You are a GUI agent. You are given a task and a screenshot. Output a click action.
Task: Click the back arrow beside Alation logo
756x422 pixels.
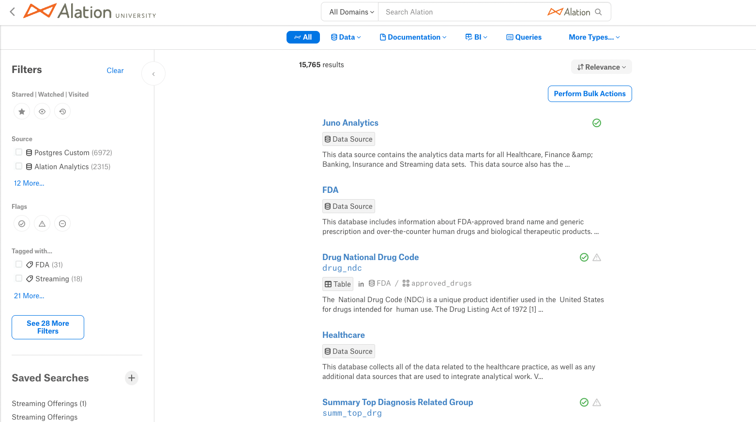tap(13, 12)
